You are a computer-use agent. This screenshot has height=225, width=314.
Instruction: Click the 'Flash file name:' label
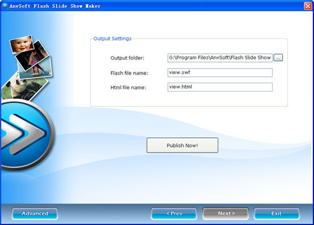tap(129, 73)
